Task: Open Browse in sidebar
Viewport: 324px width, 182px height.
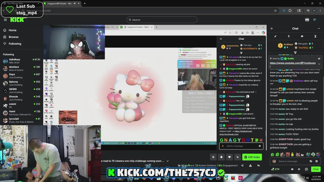Action: [x=11, y=37]
